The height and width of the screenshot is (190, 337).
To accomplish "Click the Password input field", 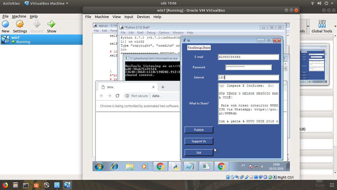I will pyautogui.click(x=248, y=67).
